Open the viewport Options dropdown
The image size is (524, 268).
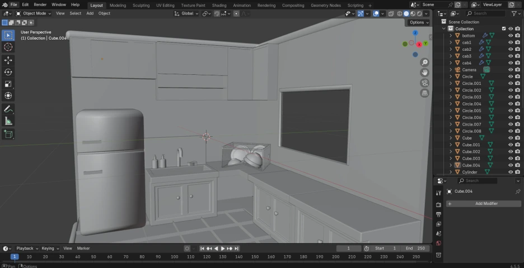click(x=419, y=22)
